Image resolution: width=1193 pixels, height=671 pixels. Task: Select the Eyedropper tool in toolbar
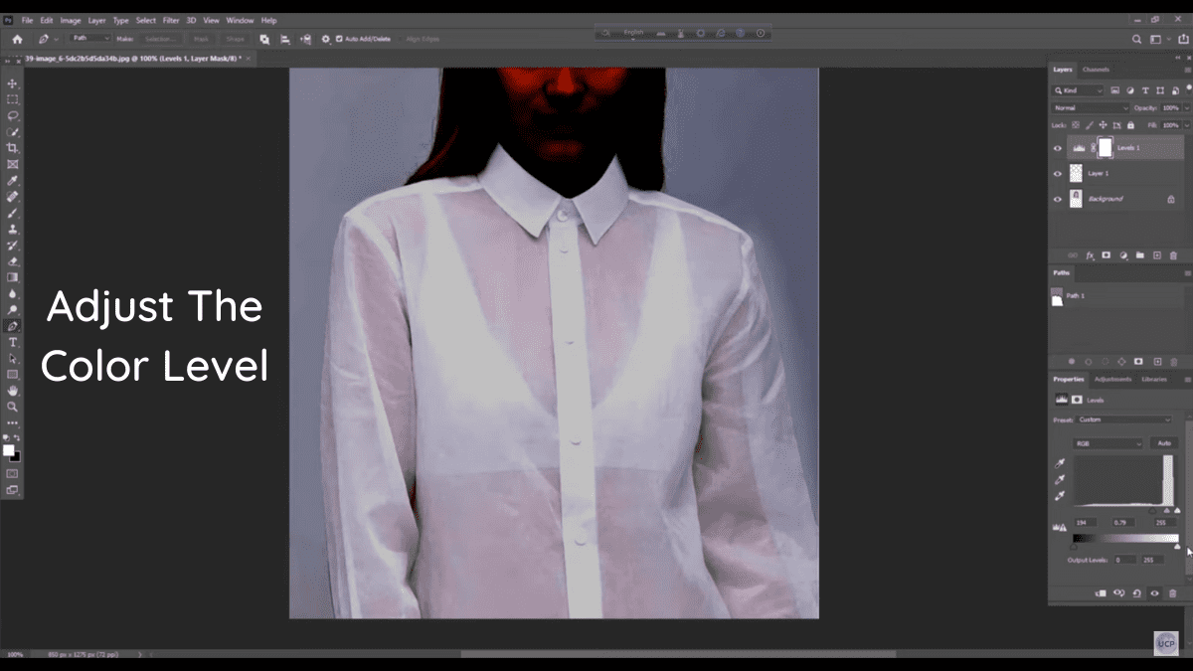coord(13,181)
